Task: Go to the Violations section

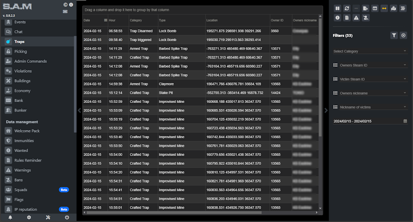Action: [x=23, y=71]
